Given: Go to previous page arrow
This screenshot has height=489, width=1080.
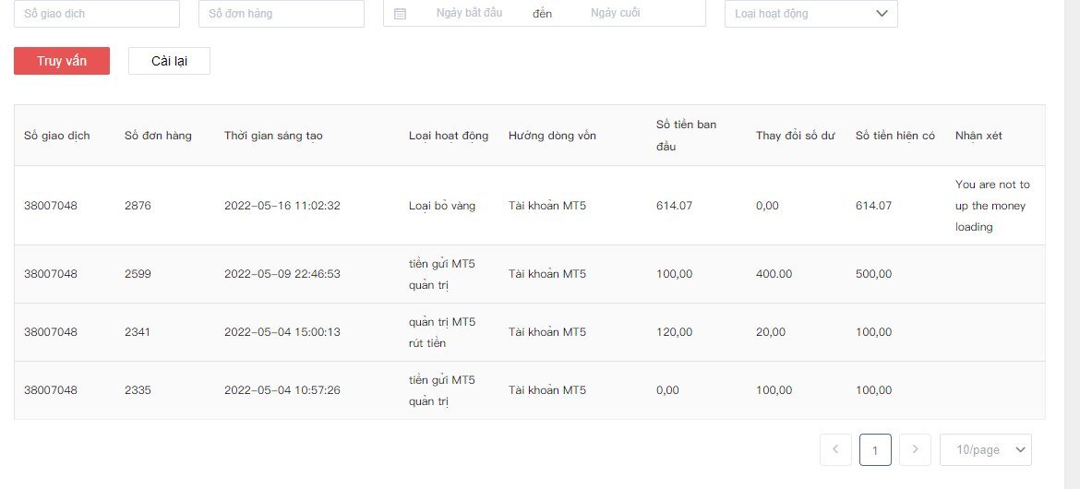Looking at the screenshot, I should (x=835, y=449).
